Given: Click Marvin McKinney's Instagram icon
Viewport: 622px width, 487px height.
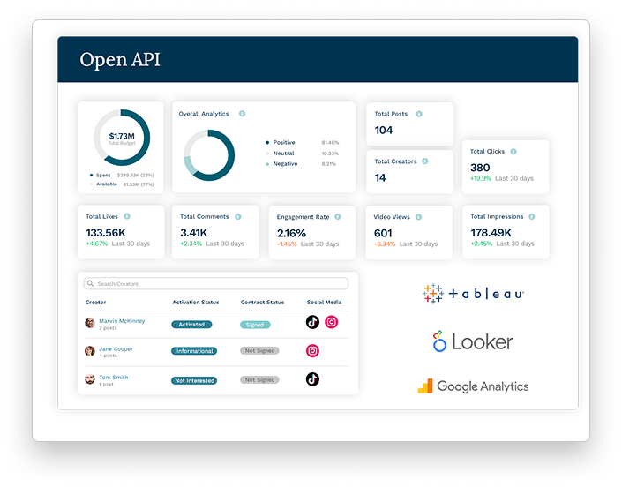Looking at the screenshot, I should tap(332, 323).
